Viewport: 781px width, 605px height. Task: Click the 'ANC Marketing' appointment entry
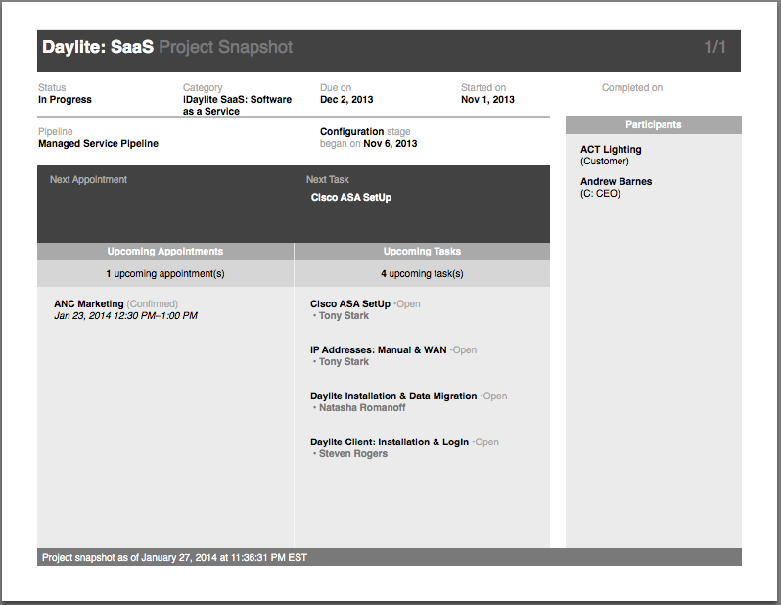[89, 304]
